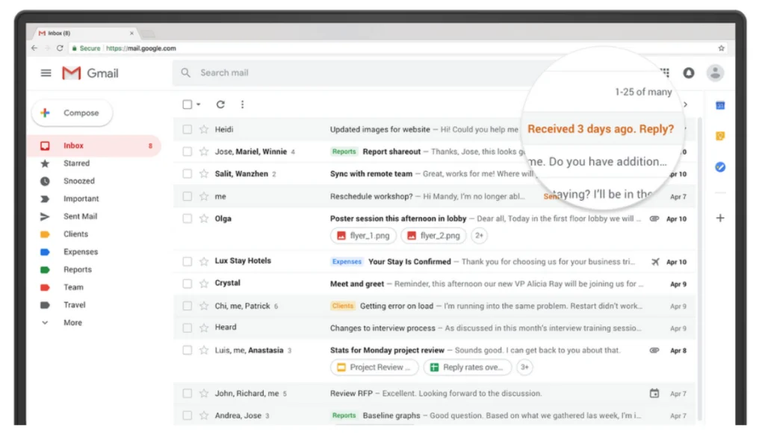The image size is (765, 441).
Task: Open the Google account avatar
Action: tap(715, 73)
